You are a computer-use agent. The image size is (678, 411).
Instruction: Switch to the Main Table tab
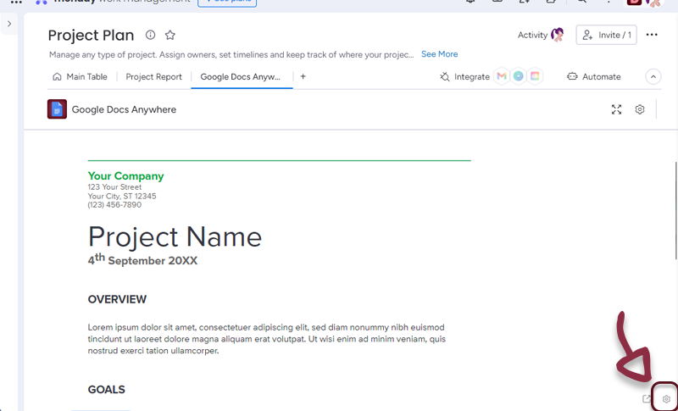(81, 76)
